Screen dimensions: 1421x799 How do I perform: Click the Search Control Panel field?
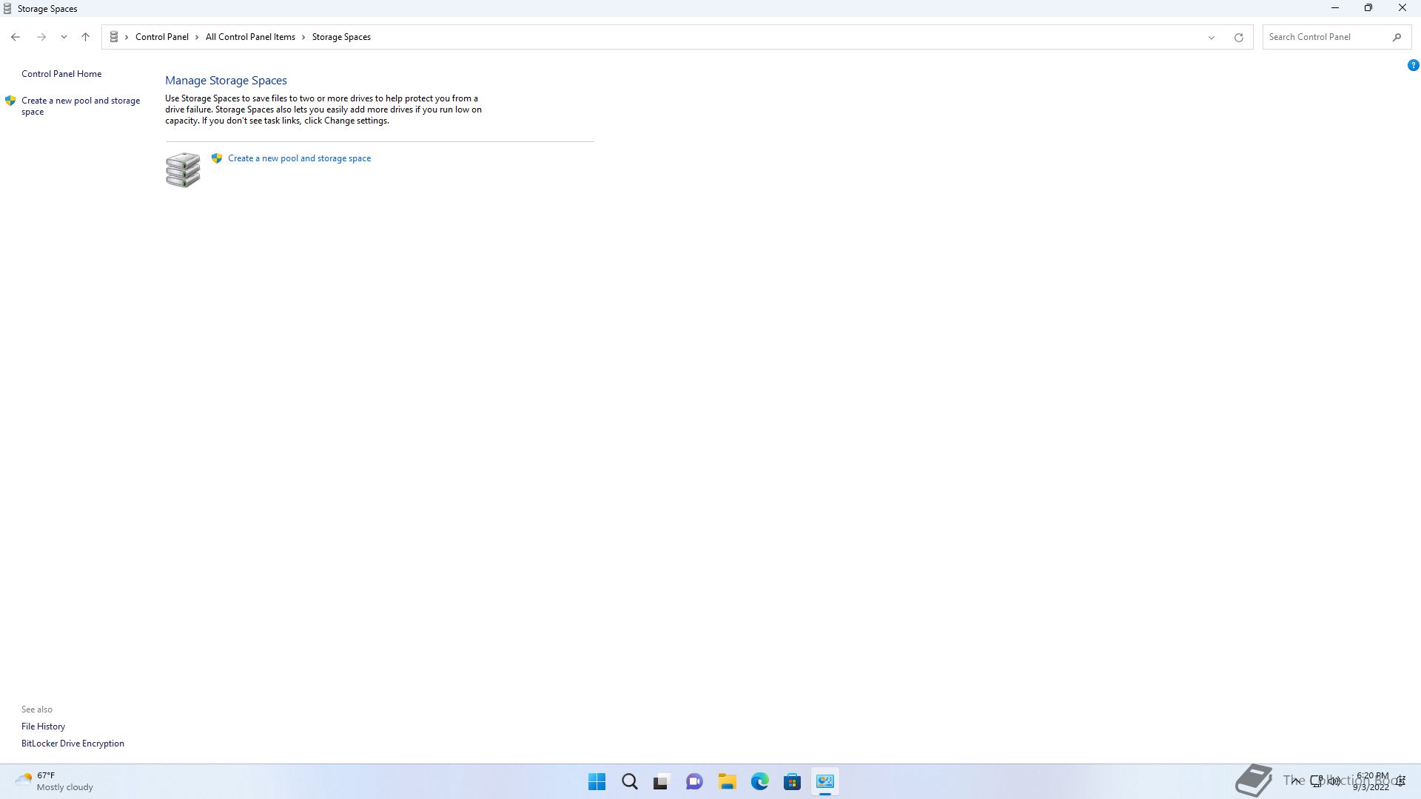(x=1325, y=37)
